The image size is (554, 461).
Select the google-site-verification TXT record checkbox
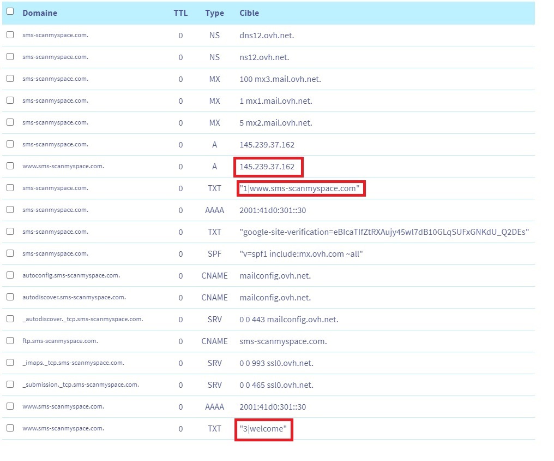click(x=10, y=231)
